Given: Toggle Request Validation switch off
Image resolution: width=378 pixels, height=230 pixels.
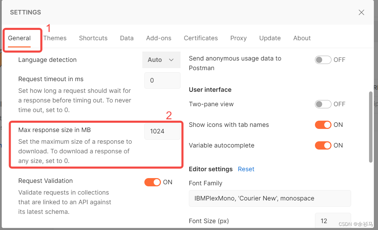Looking at the screenshot, I should [x=153, y=182].
